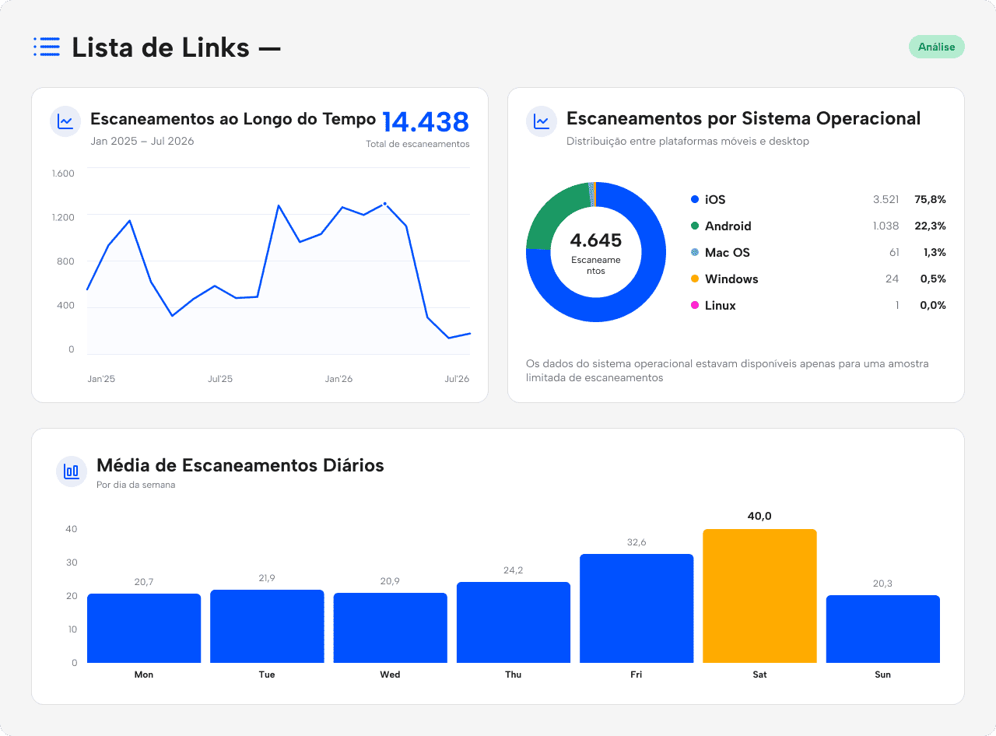Select the iOS legend label
The image size is (996, 736).
click(x=715, y=200)
